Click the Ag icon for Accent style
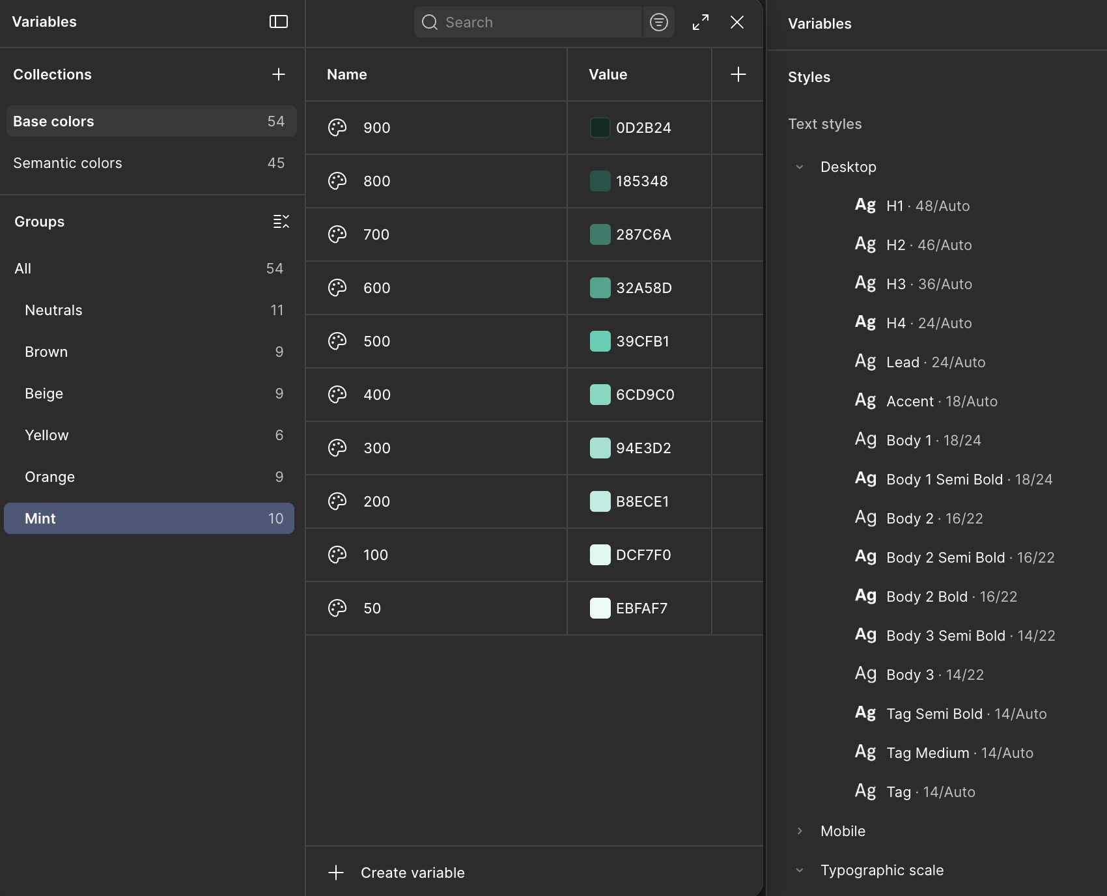This screenshot has width=1107, height=896. coord(865,400)
